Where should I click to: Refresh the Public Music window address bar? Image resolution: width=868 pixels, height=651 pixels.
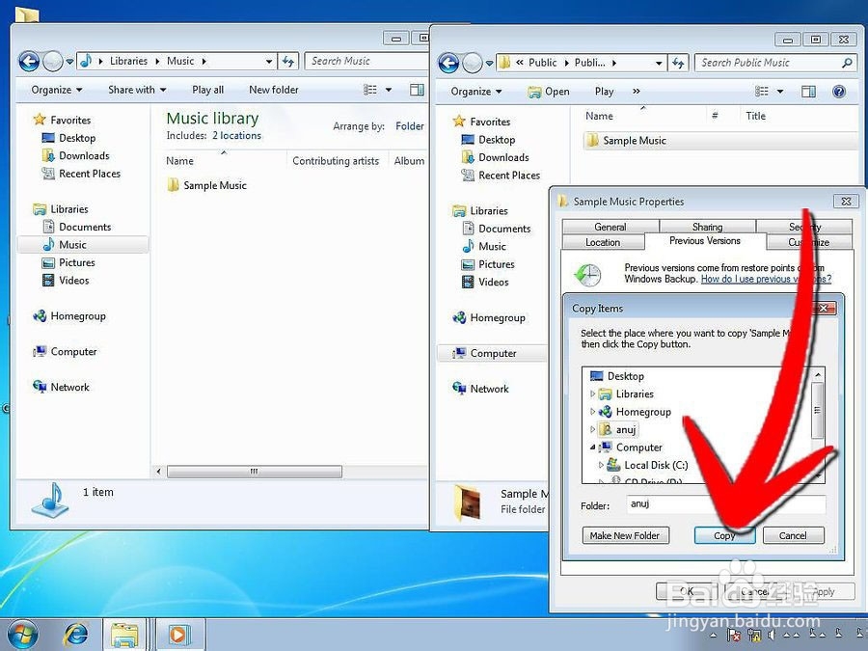[x=678, y=63]
